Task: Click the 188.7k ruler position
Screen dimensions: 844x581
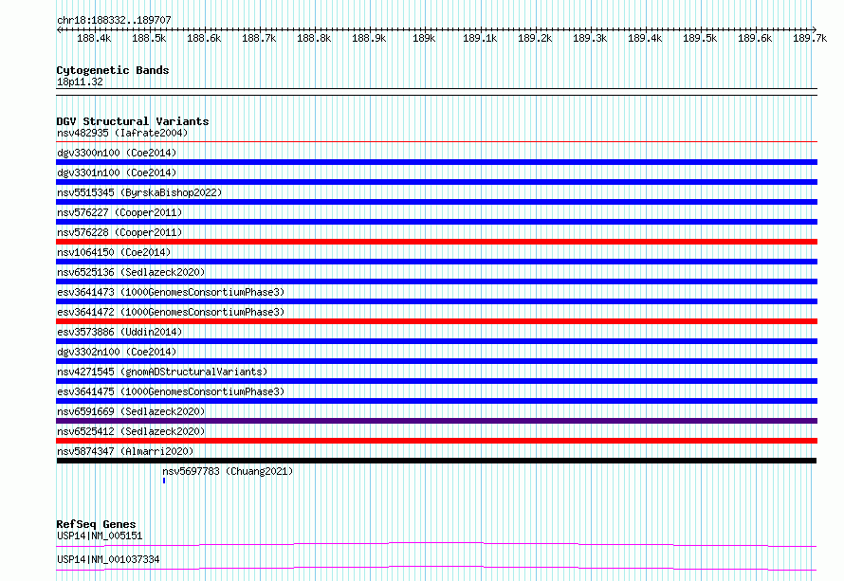Action: pyautogui.click(x=259, y=38)
